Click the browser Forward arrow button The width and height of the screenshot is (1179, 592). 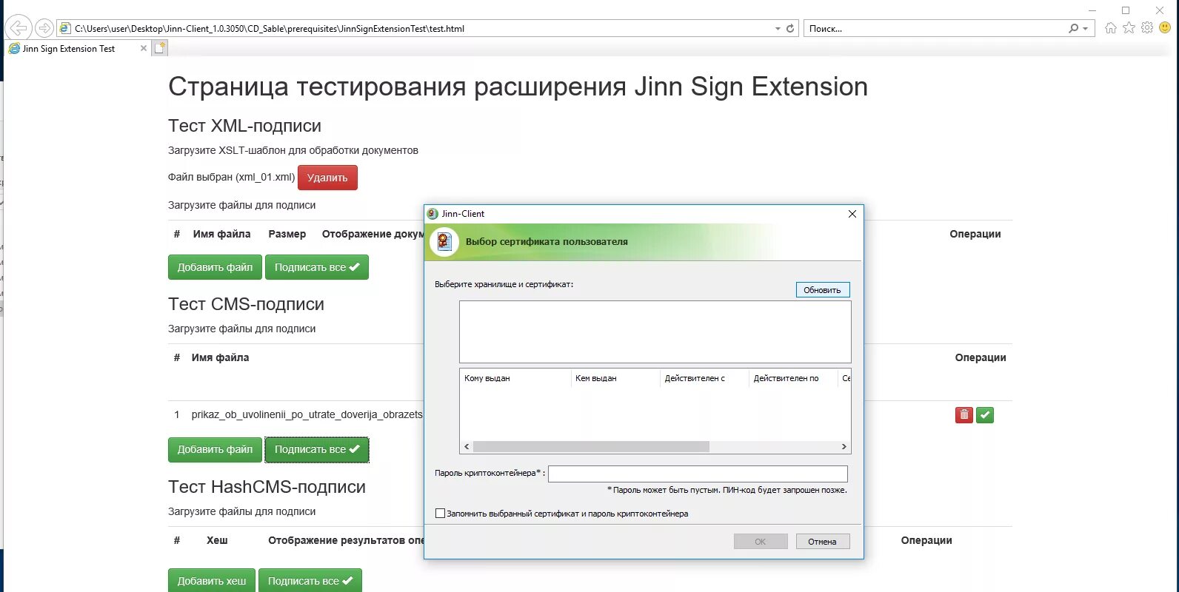point(44,28)
